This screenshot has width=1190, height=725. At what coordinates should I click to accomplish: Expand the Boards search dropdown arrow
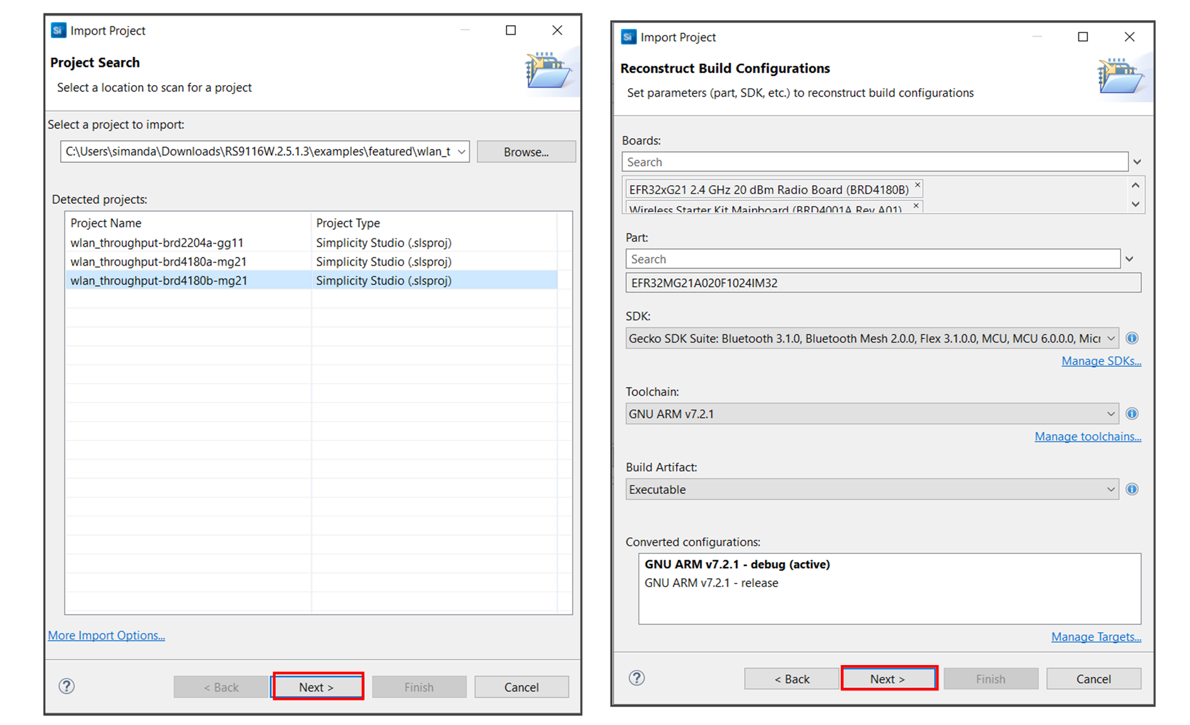pyautogui.click(x=1137, y=162)
